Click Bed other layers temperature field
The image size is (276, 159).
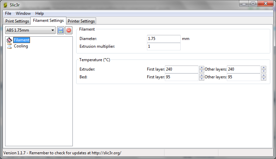pyautogui.click(x=244, y=77)
